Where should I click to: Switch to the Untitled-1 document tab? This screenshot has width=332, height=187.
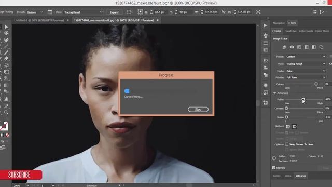(x=39, y=20)
